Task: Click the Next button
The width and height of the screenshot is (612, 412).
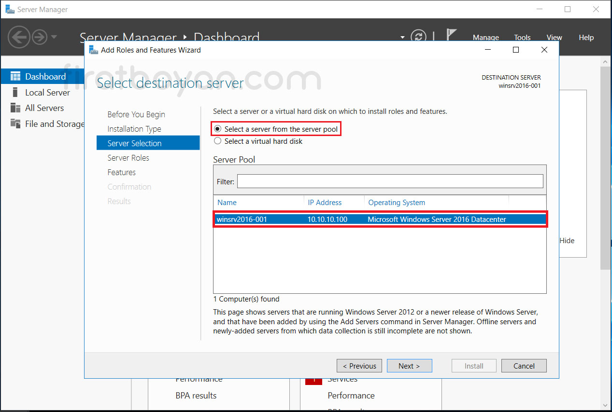Action: click(x=409, y=366)
